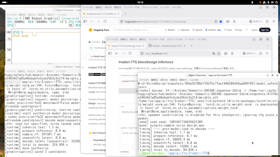Click blue bookmark star in huggingface address bar
Image resolution: width=280 pixels, height=157 pixels.
point(221,22)
